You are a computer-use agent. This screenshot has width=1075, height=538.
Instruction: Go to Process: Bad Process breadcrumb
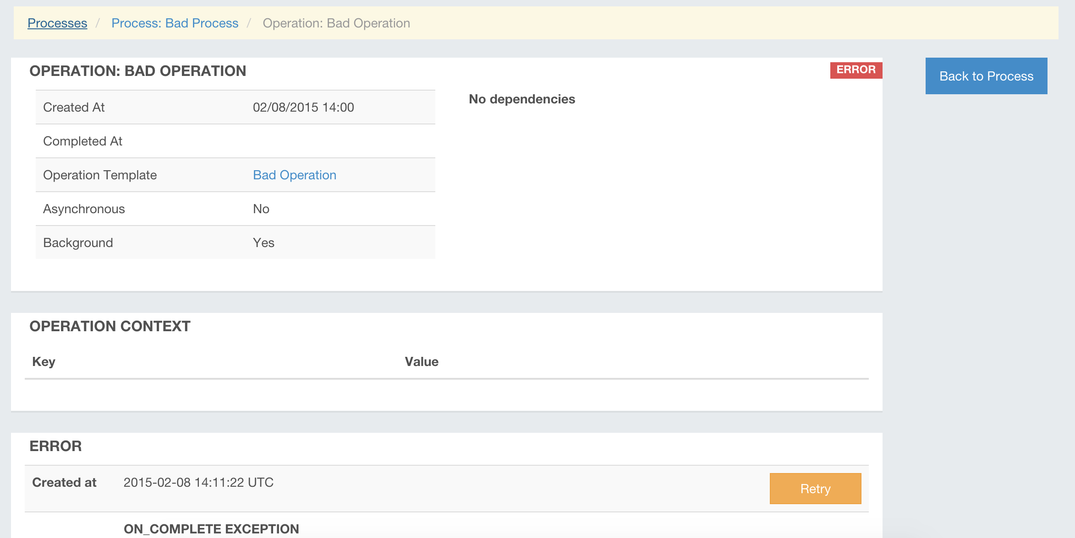point(175,23)
